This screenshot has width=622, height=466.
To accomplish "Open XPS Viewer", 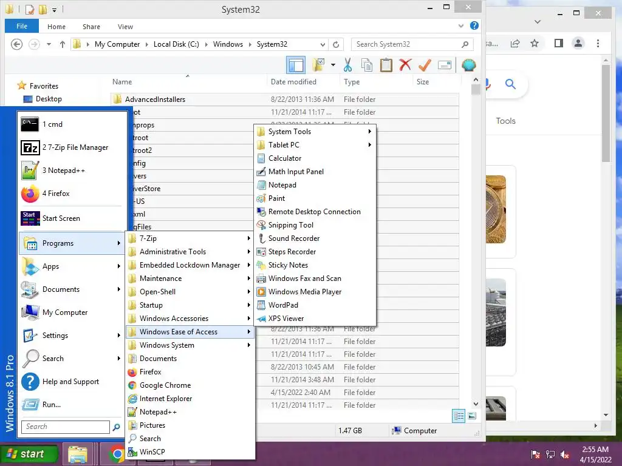I will pyautogui.click(x=315, y=319).
